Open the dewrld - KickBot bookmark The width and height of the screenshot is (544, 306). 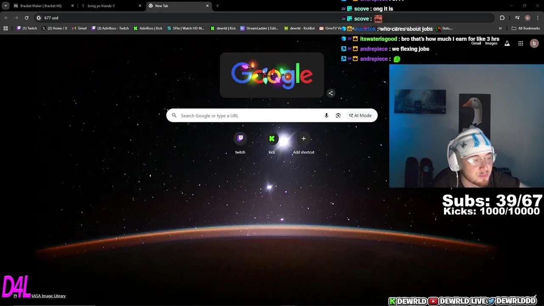pos(299,28)
